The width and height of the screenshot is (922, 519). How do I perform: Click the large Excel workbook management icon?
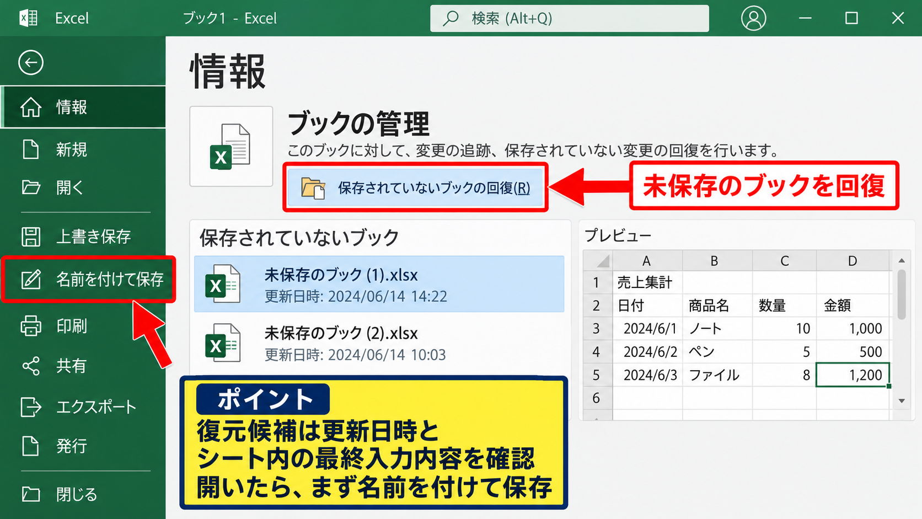pyautogui.click(x=231, y=146)
